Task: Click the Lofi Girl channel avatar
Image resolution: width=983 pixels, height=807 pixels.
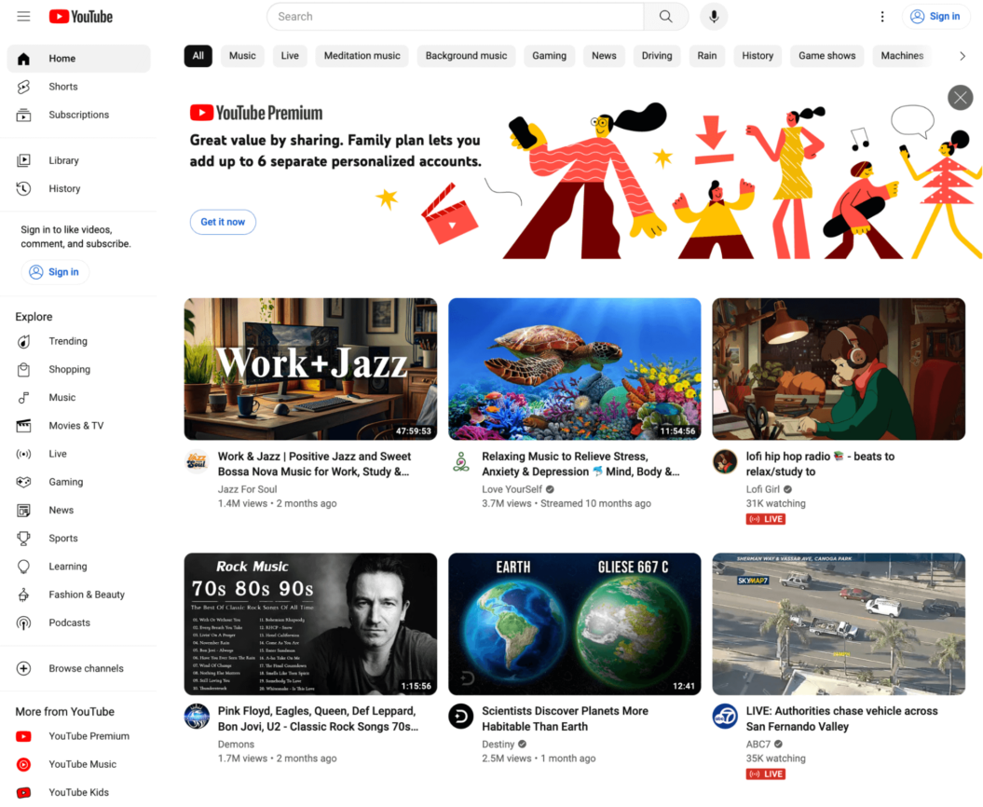Action: coord(725,462)
